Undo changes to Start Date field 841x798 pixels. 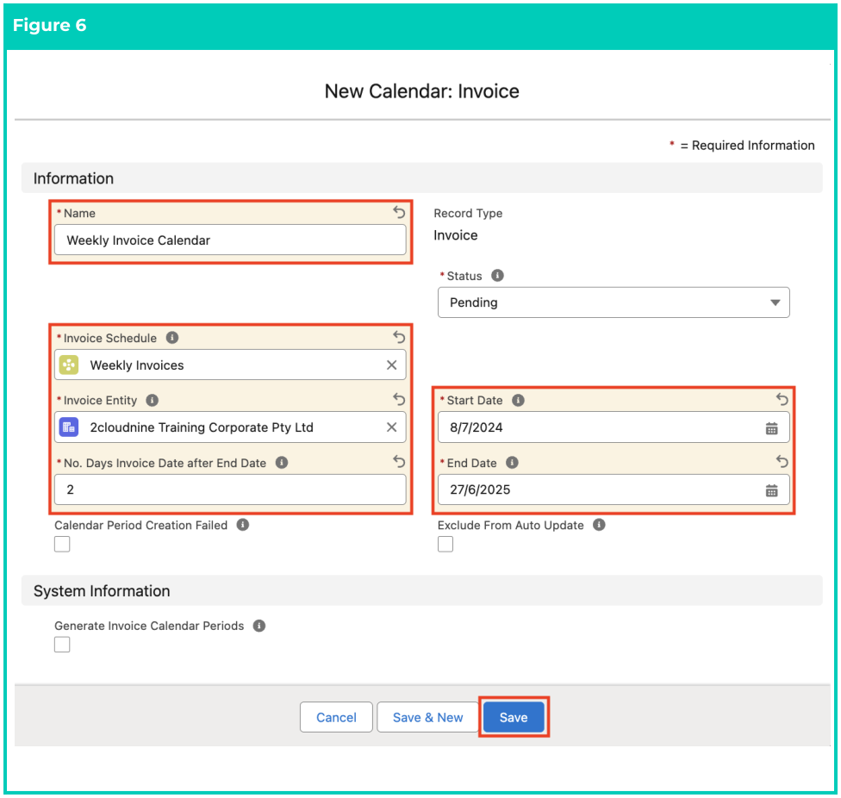782,400
